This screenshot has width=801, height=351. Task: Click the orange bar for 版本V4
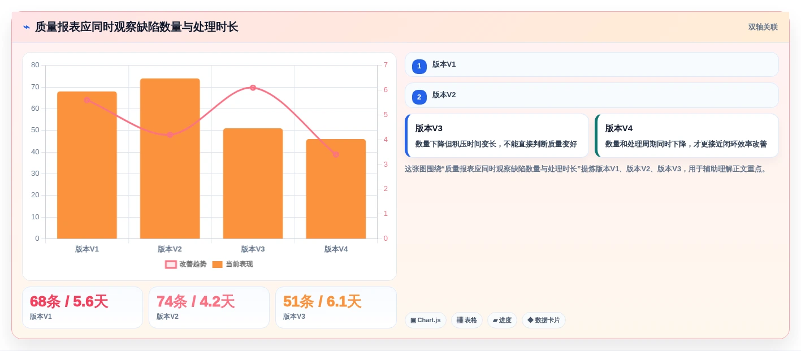point(336,189)
